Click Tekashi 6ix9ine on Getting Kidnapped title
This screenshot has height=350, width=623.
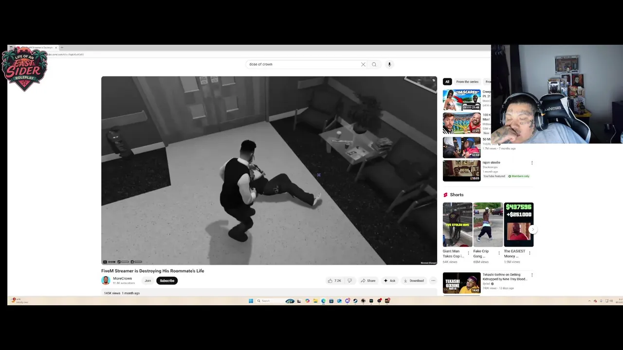(x=504, y=277)
